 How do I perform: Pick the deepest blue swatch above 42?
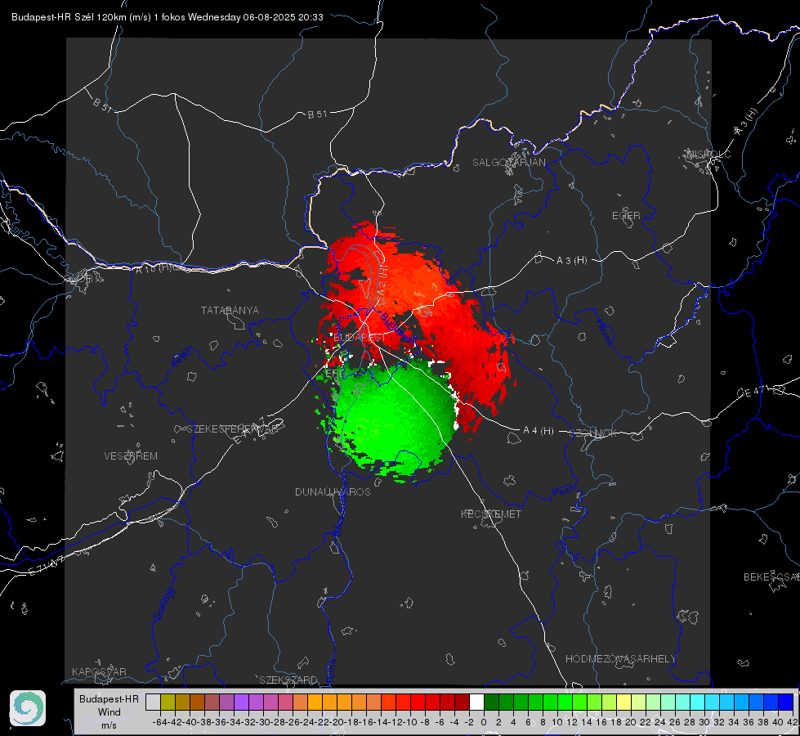point(786,702)
